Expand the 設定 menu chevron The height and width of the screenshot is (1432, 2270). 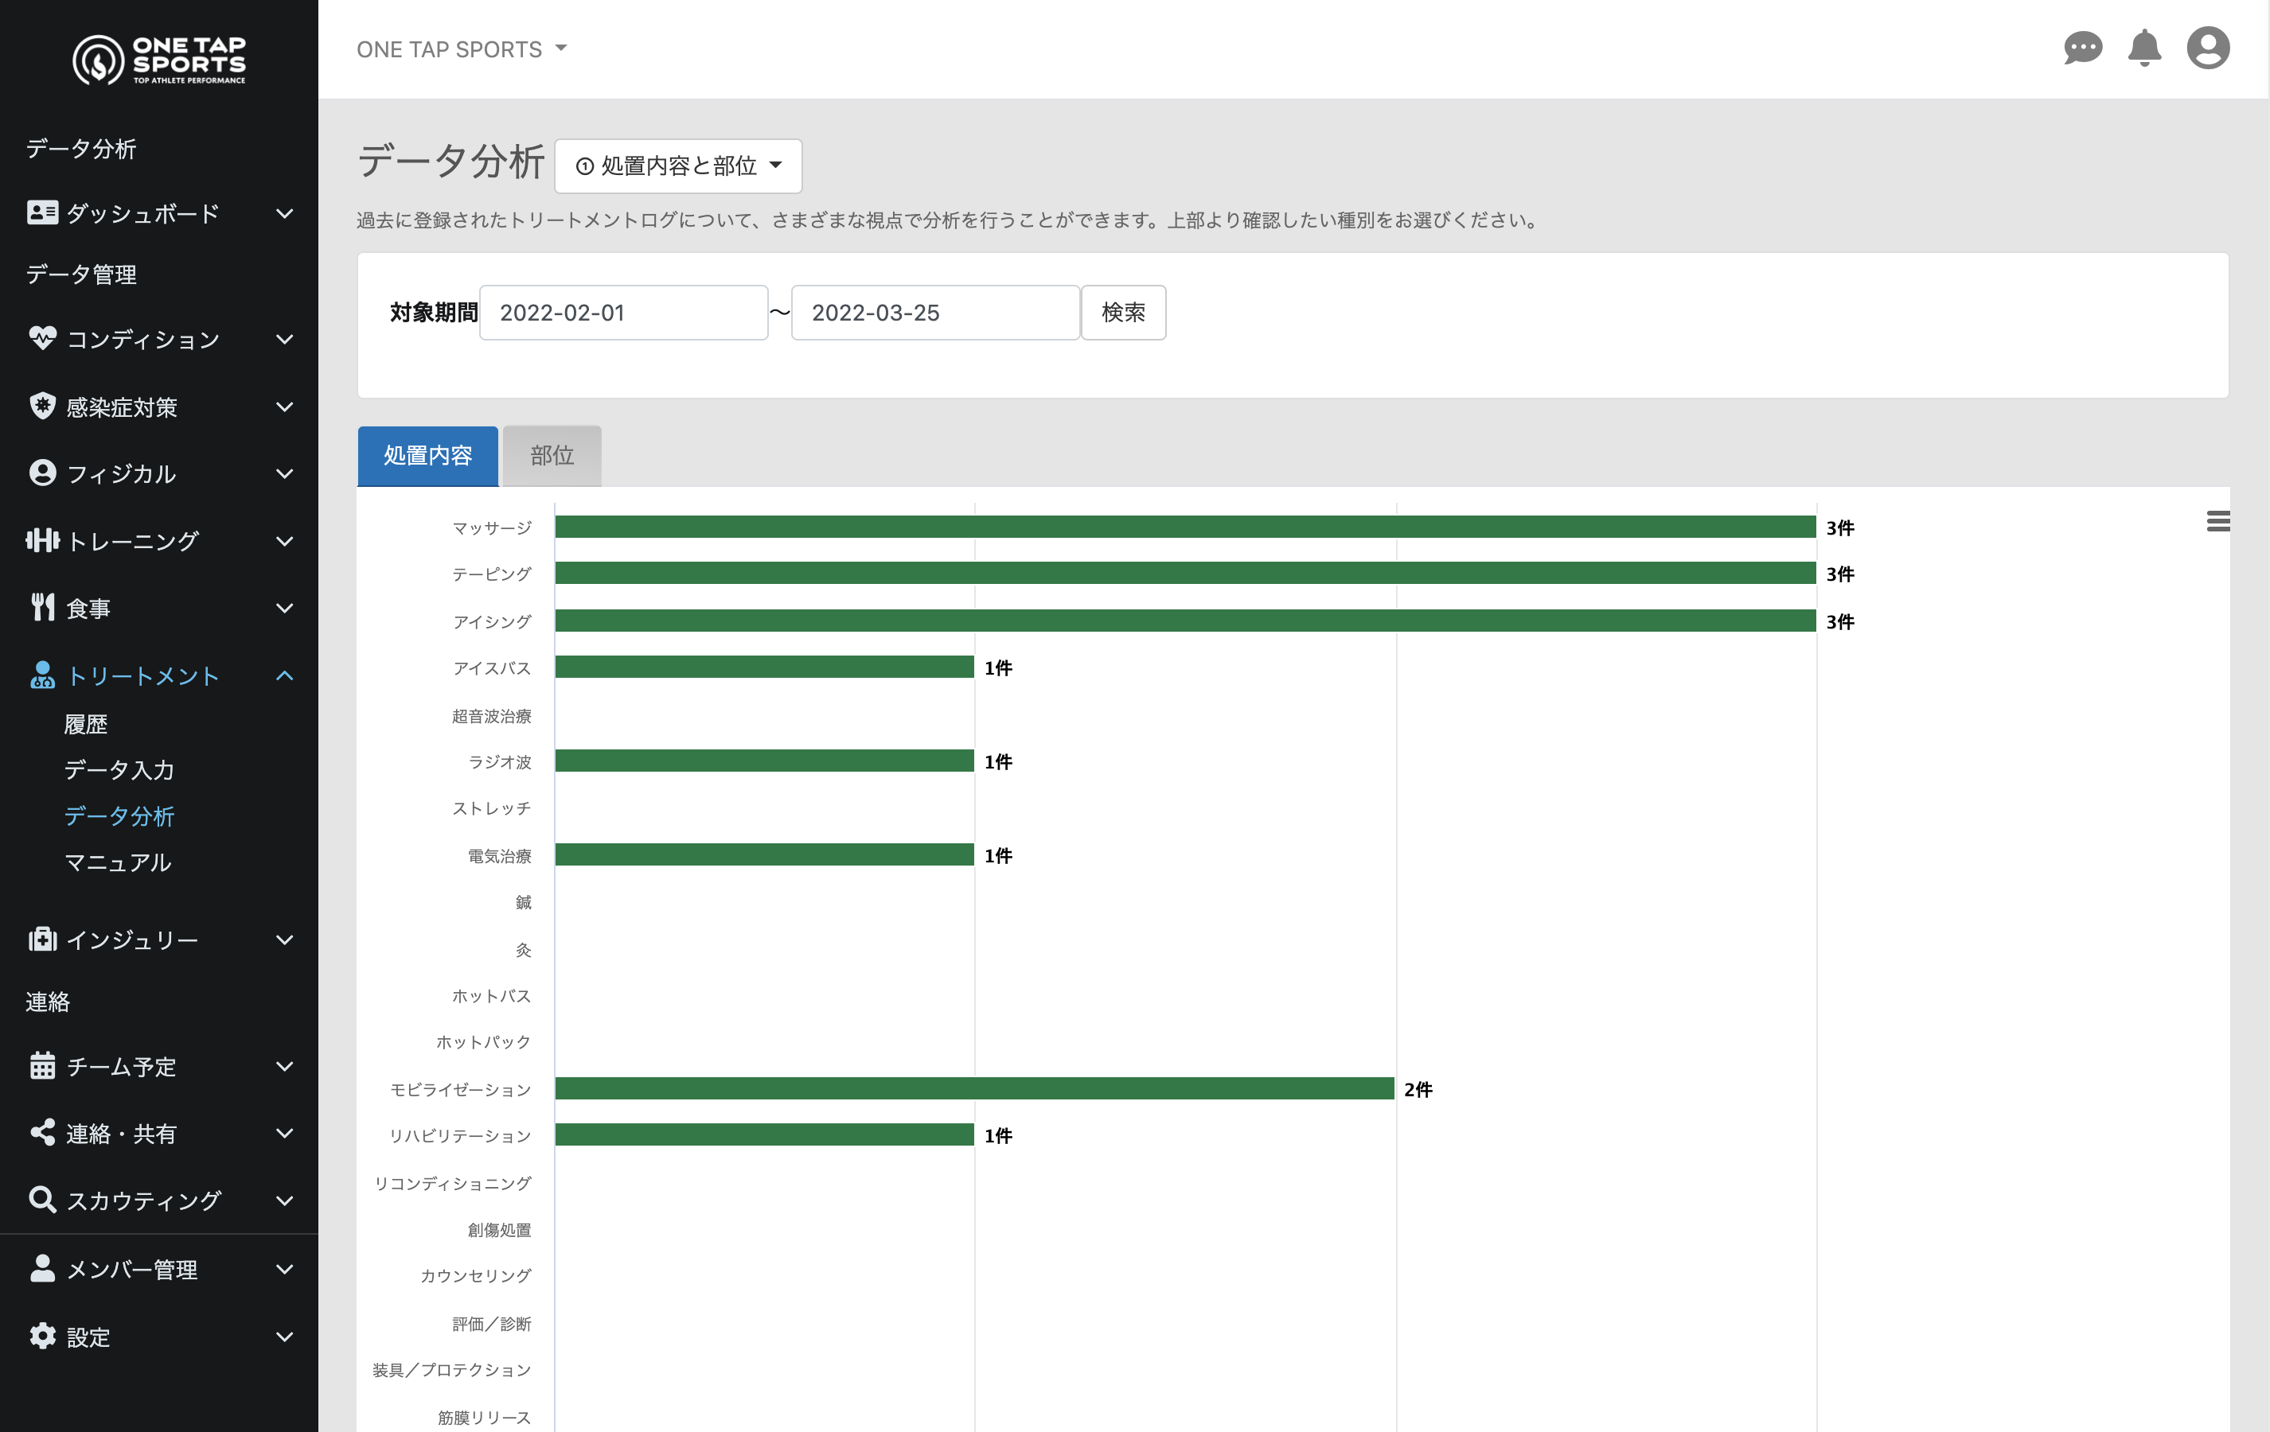(285, 1337)
